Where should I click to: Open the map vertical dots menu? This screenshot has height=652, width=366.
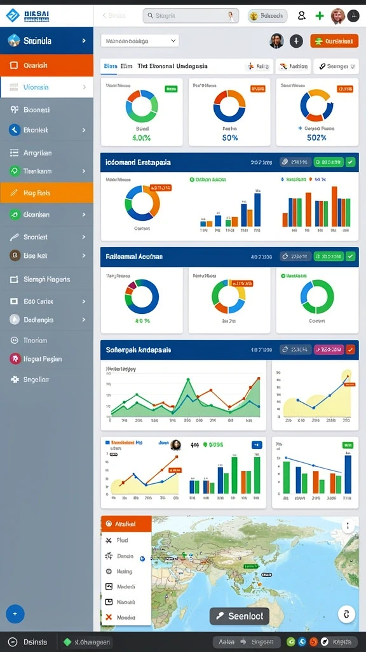[x=348, y=526]
